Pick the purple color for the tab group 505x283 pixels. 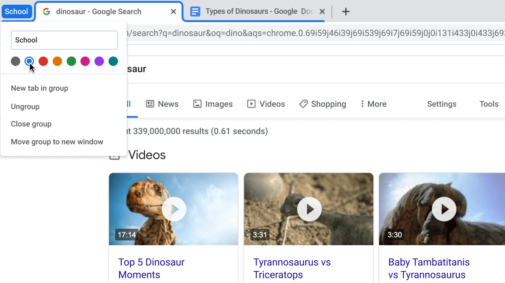pos(99,61)
